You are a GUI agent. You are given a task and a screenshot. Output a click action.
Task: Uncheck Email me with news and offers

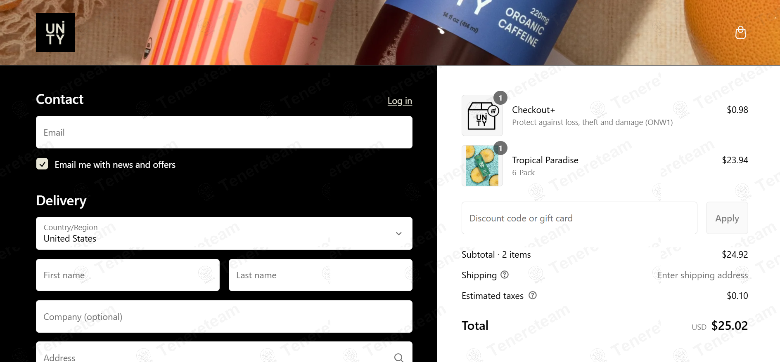(42, 164)
